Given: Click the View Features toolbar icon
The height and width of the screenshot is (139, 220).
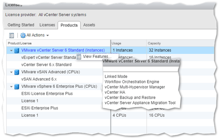Looking at the screenshot, I should [x=11, y=36].
